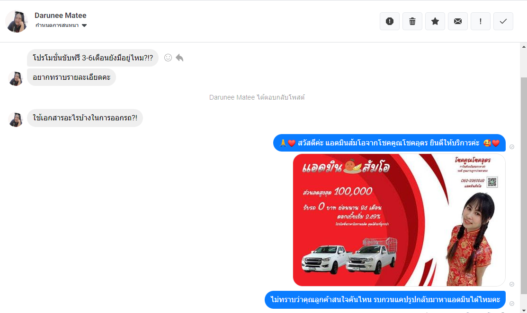Reply to the promotion question message
Viewport: 527px width, 313px height.
point(179,58)
